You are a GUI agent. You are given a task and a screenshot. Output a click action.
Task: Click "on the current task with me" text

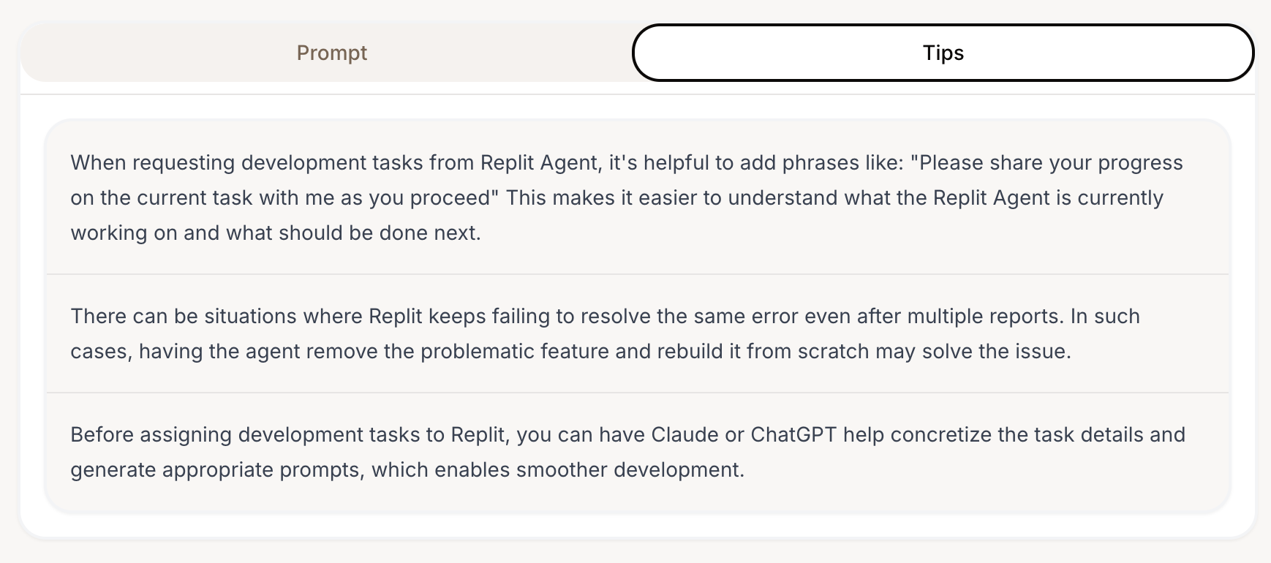(x=203, y=197)
